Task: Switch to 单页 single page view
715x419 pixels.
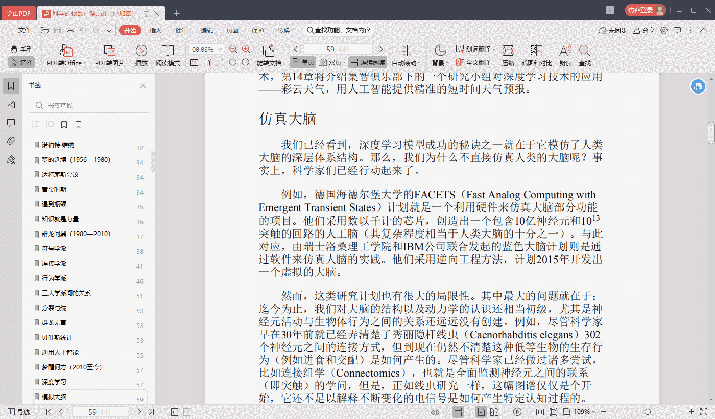Action: coord(303,63)
